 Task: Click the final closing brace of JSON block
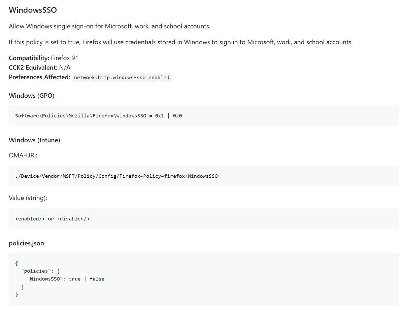pyautogui.click(x=16, y=295)
